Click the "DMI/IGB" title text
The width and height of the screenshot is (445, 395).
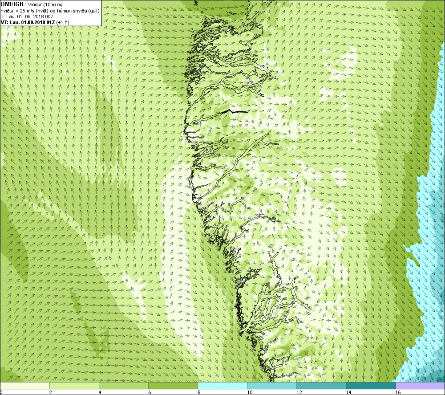12,4
